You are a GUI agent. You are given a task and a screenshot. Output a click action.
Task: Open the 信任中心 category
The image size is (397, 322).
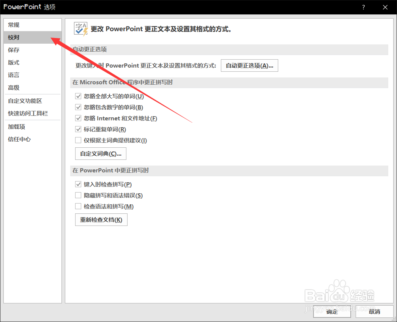(33, 139)
